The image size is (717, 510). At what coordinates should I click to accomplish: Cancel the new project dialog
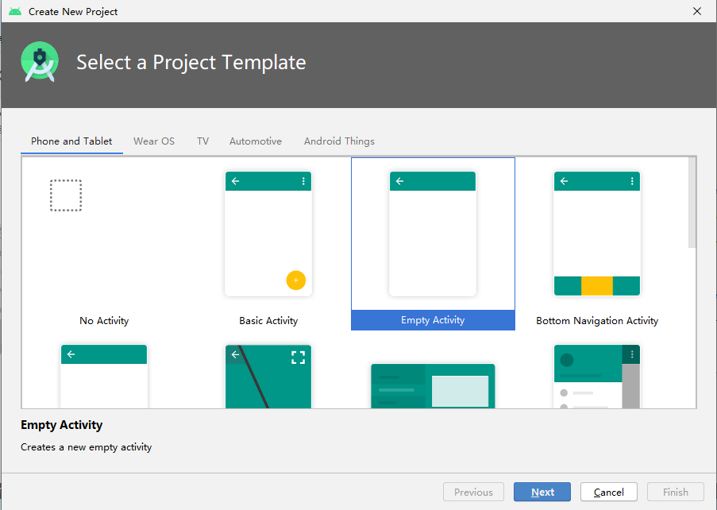coord(609,492)
